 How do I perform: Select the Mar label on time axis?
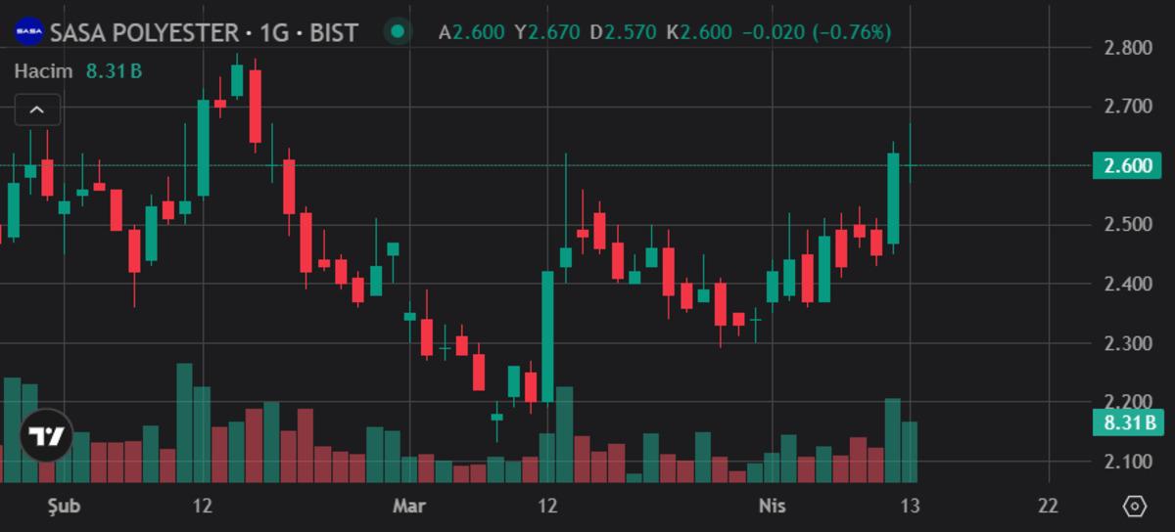pyautogui.click(x=408, y=506)
